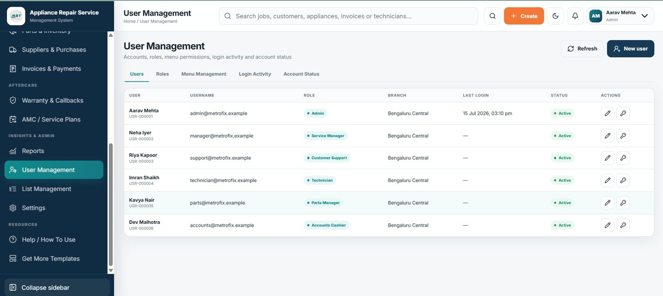Click the Customer Support role badge
663x296 pixels.
pos(327,158)
